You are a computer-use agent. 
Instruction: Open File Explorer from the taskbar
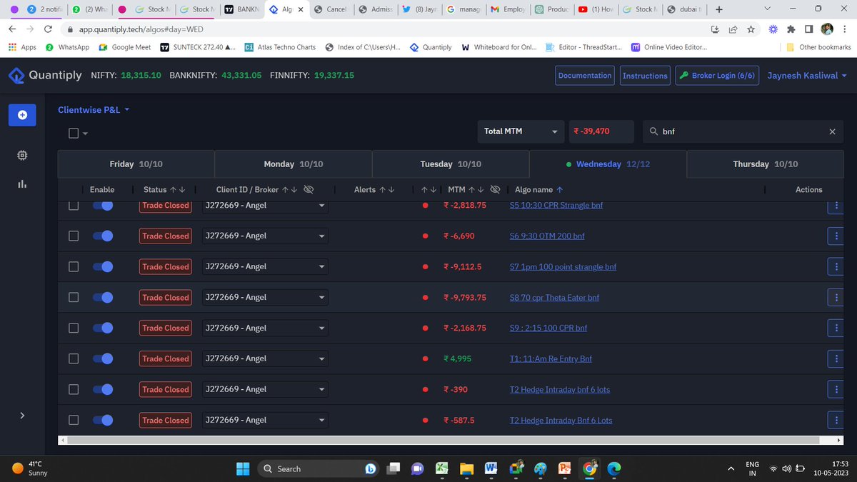tap(466, 468)
